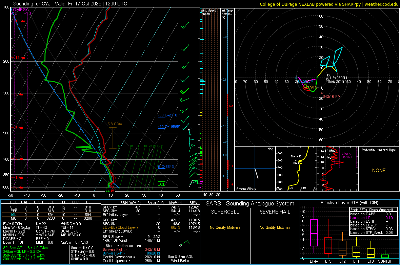Select the SFC parcel row

51,207
